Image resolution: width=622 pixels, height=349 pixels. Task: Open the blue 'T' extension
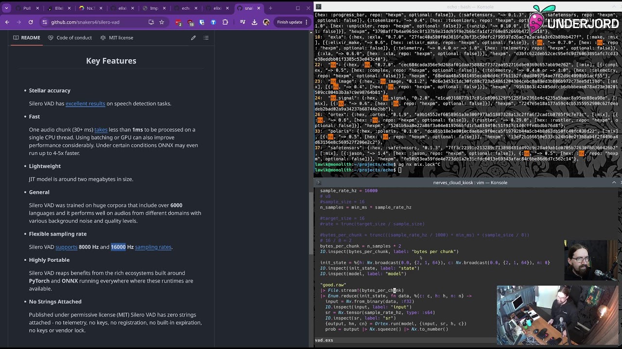tap(213, 22)
